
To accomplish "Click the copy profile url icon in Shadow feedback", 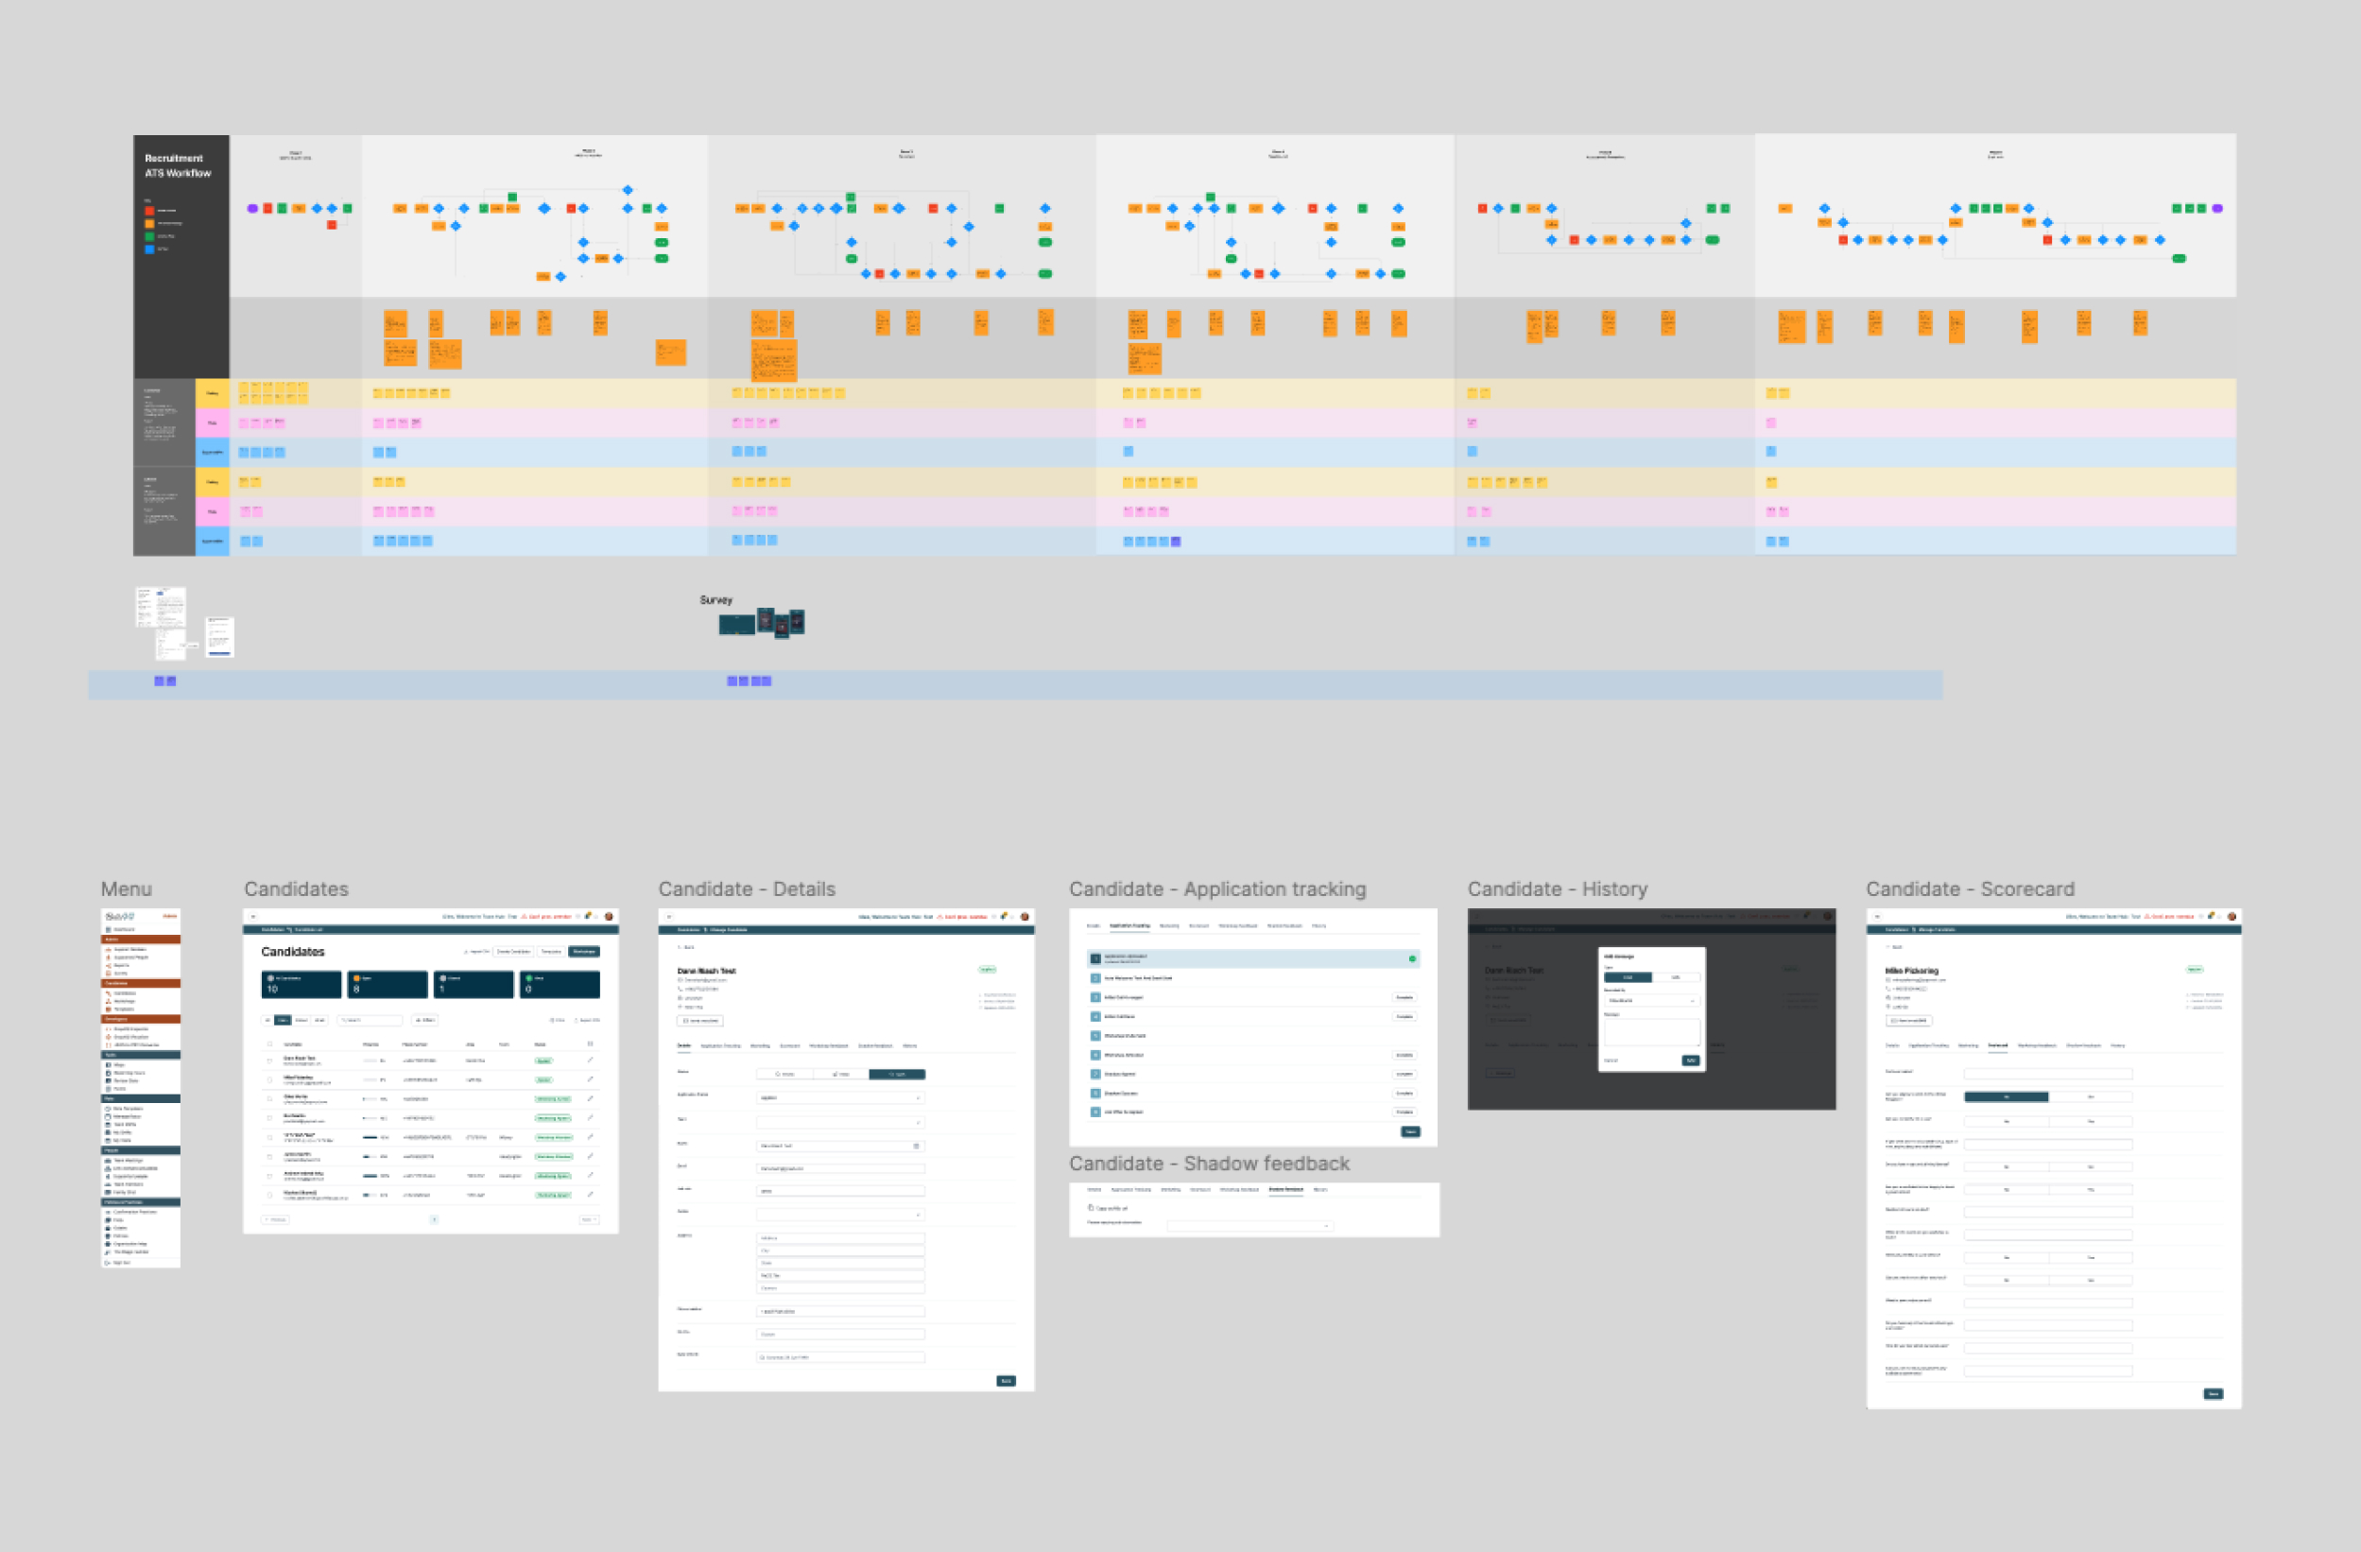I will pos(1090,1208).
